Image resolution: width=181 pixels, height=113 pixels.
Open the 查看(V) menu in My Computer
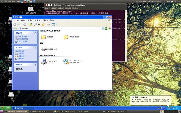pos(30,20)
